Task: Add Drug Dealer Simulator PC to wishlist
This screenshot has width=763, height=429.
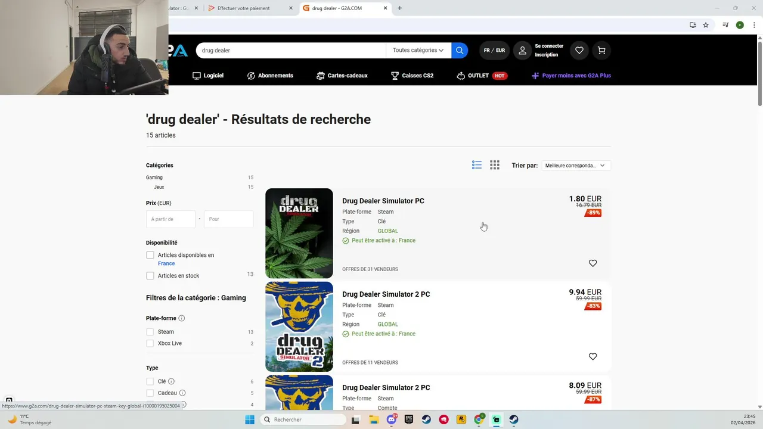Action: [593, 263]
